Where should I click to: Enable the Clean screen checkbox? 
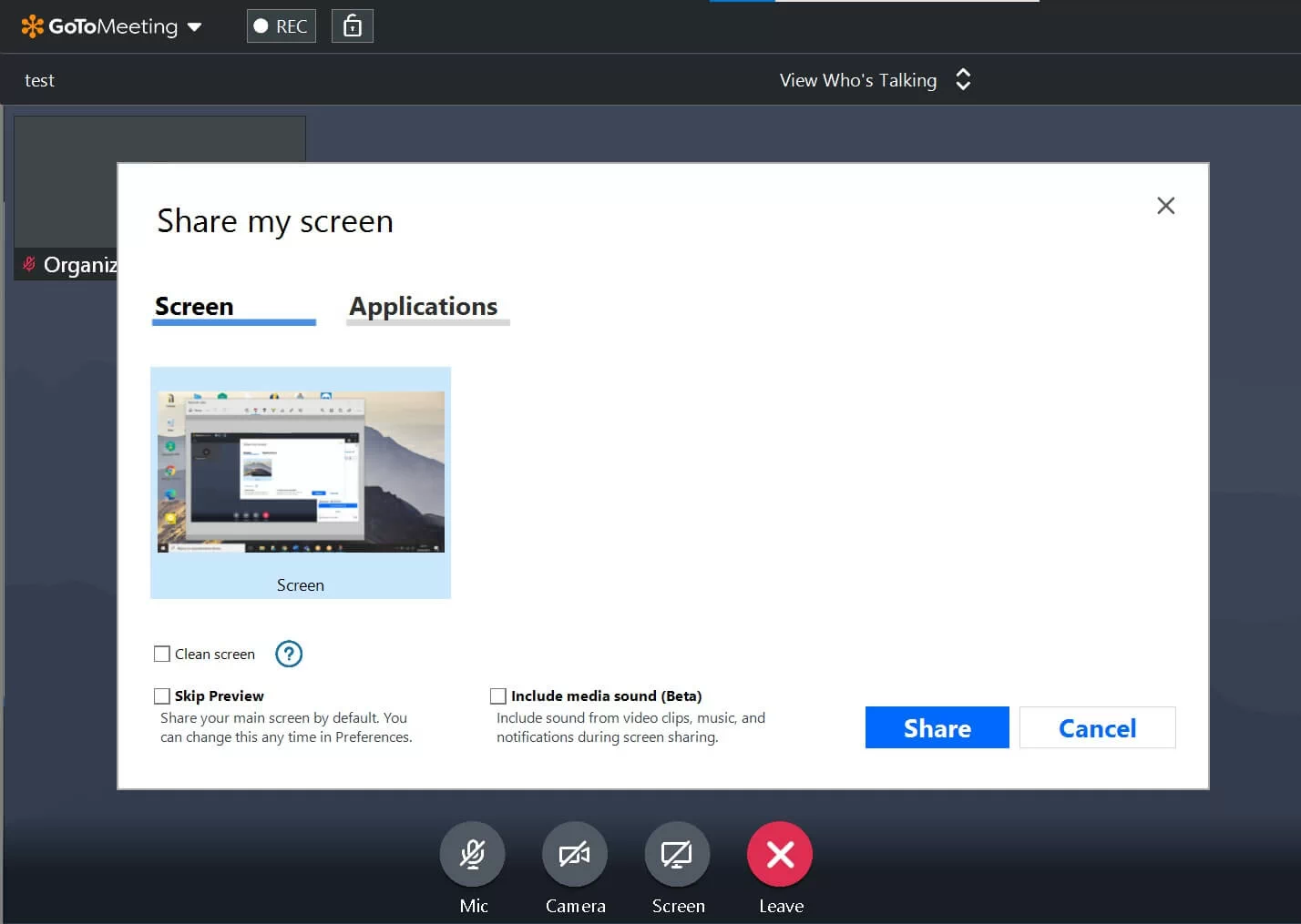[162, 654]
